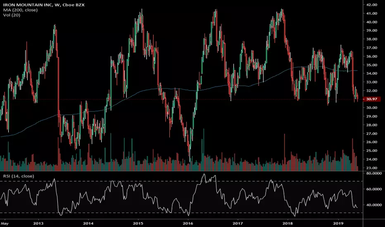This screenshot has height=227, width=385.
Task: Click the 36.00 price axis label
Action: point(371,57)
